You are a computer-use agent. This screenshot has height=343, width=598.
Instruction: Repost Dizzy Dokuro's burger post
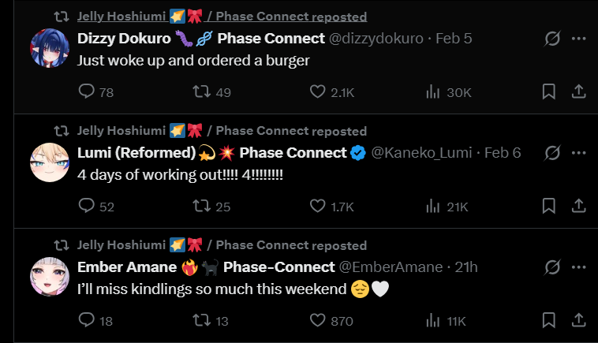click(x=202, y=92)
